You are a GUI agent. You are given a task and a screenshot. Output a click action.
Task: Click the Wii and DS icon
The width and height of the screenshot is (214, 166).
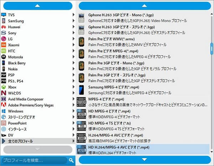point(4,93)
